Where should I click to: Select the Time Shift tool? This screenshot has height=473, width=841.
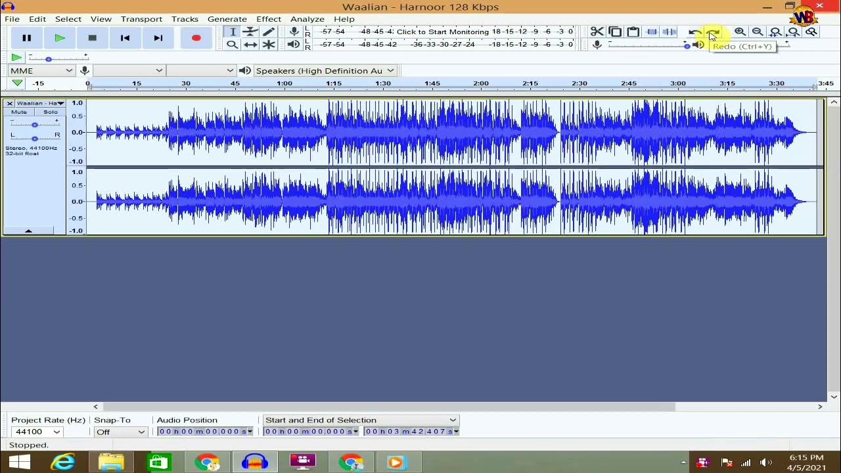click(x=250, y=45)
